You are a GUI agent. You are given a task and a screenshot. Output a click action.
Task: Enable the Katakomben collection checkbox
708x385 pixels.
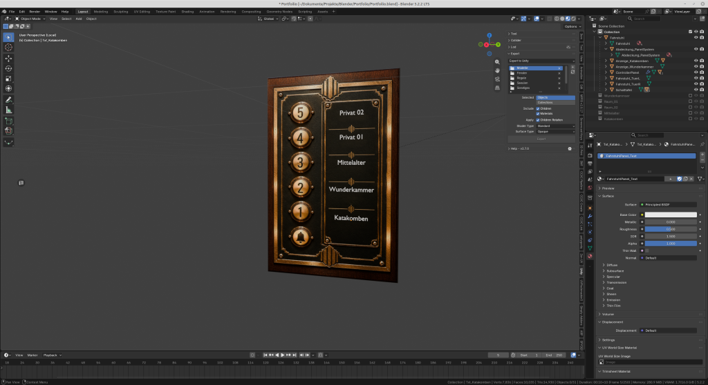[690, 119]
